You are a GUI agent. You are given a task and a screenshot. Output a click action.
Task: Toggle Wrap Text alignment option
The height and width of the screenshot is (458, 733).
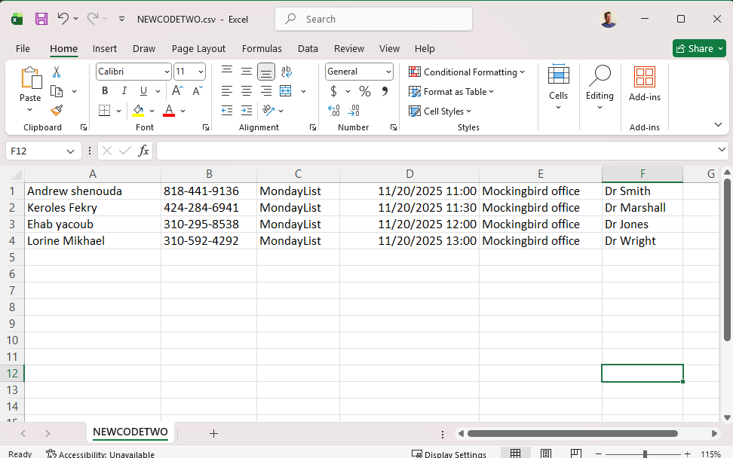[286, 72]
